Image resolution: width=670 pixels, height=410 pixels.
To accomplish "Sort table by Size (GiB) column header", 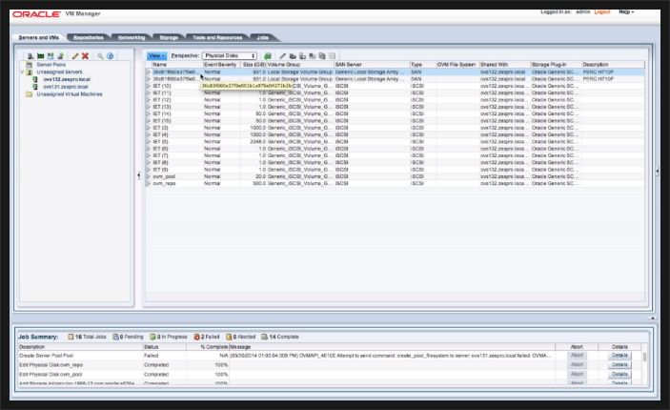I will coord(254,65).
